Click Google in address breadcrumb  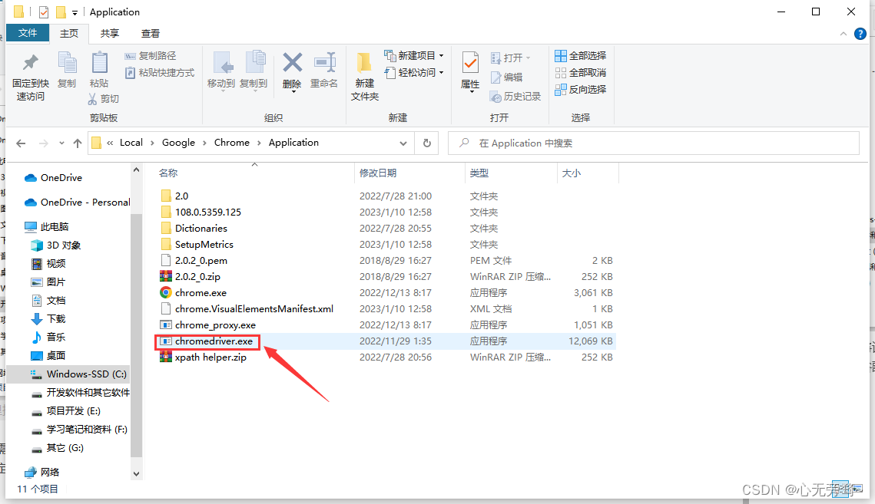[178, 143]
